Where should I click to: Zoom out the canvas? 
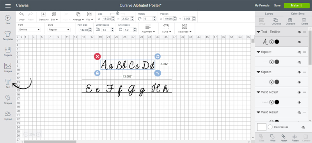[x=26, y=134]
